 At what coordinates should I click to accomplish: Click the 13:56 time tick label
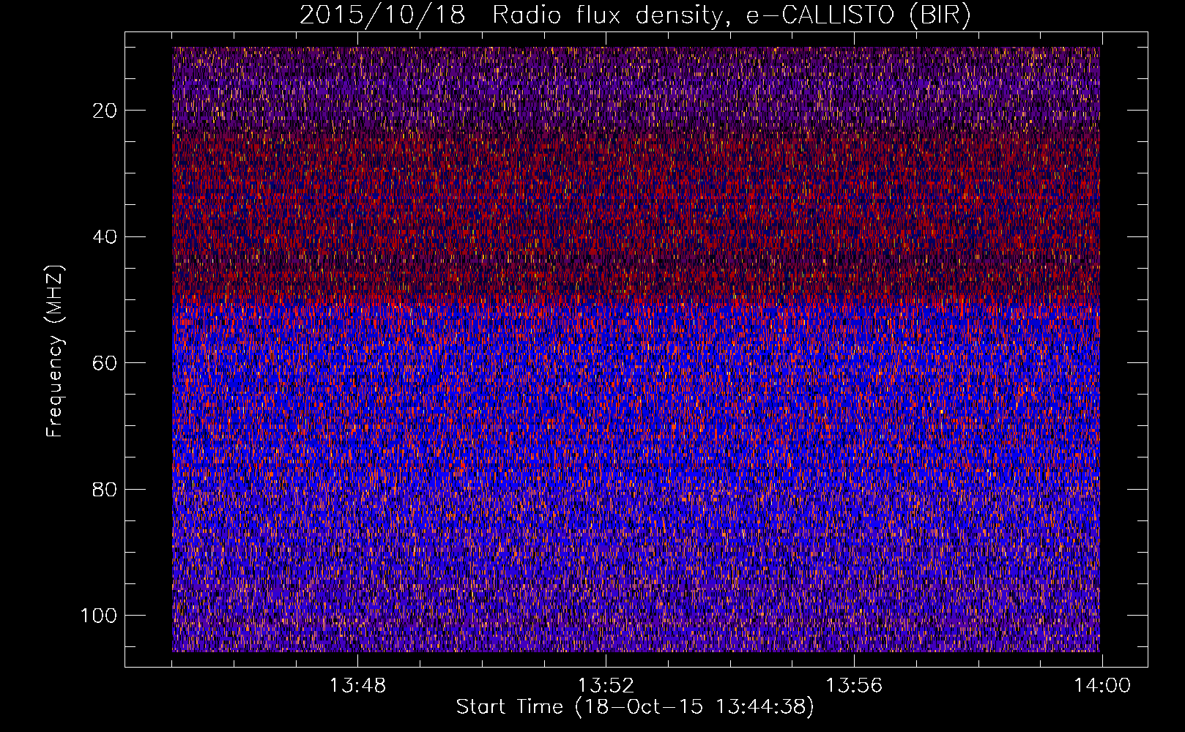pos(854,686)
